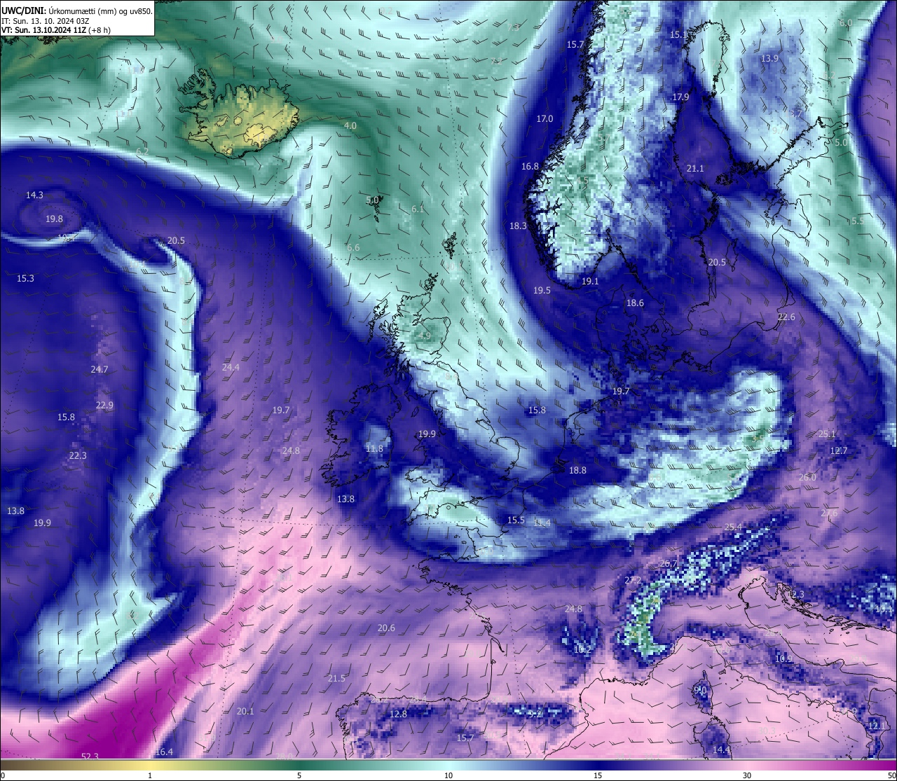Click the 15 tick on the color scale
The width and height of the screenshot is (897, 781).
pyautogui.click(x=598, y=775)
